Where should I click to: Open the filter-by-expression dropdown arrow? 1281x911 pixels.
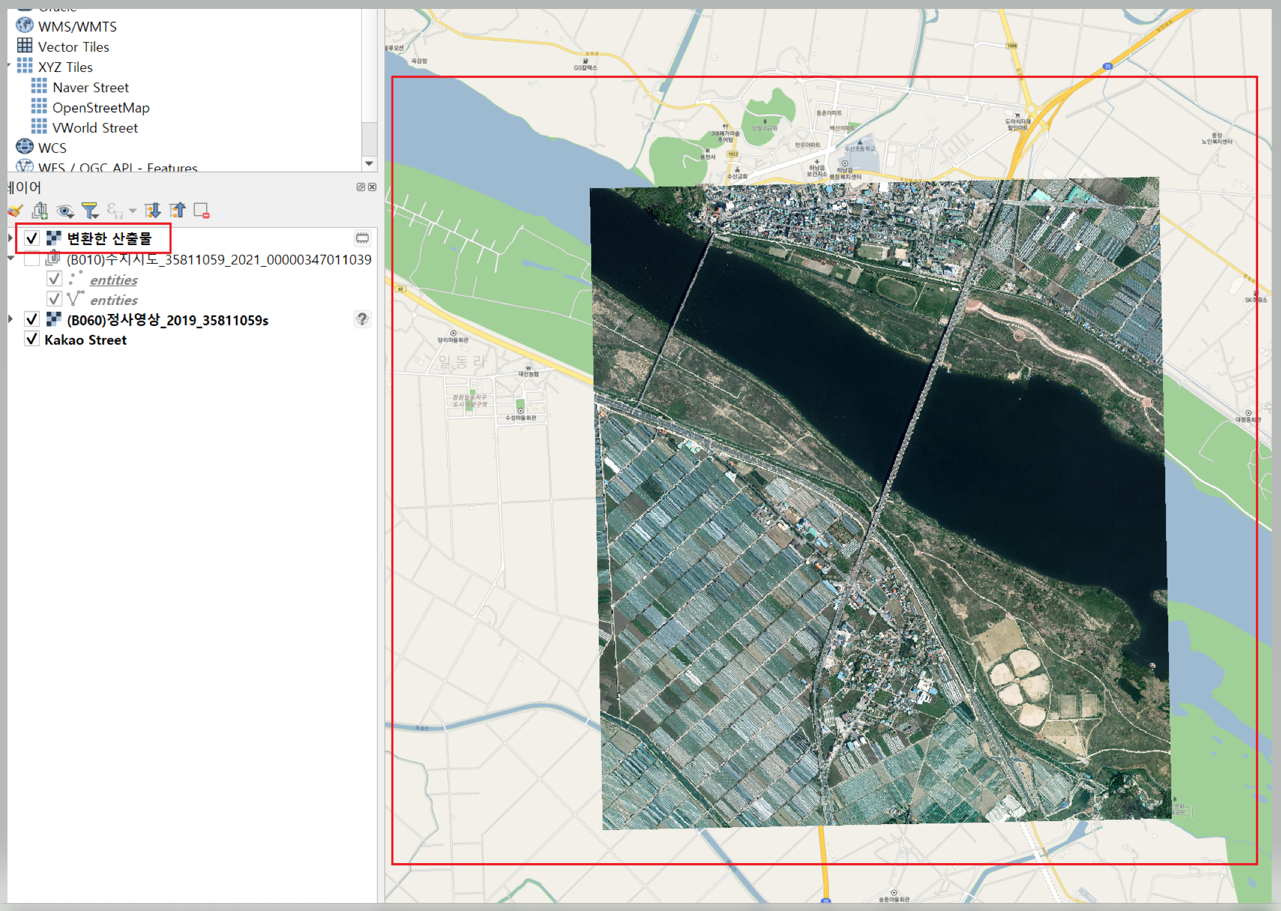132,210
